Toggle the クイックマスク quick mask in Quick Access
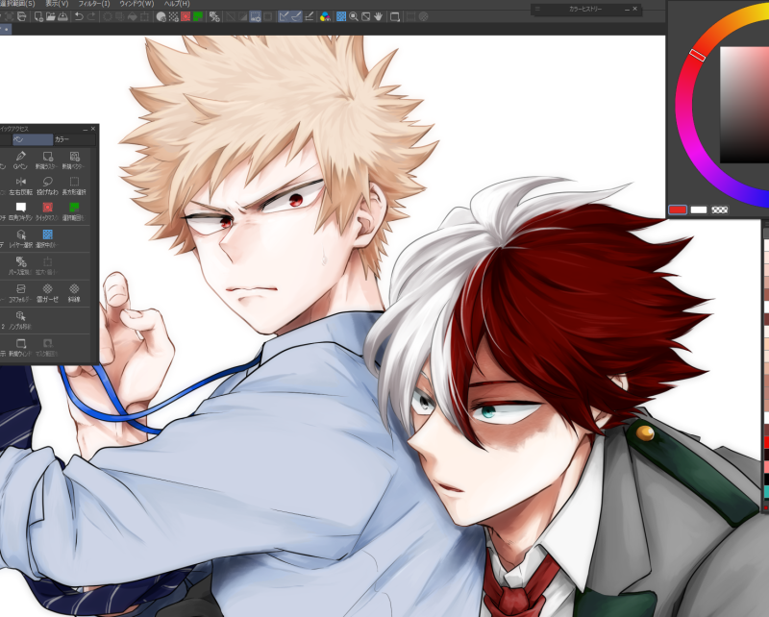 coord(47,211)
